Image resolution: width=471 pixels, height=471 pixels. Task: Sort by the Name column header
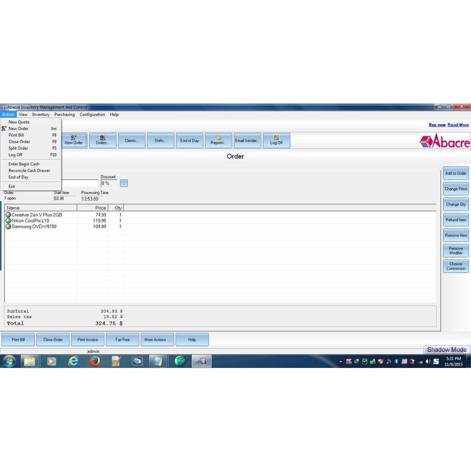(x=41, y=208)
